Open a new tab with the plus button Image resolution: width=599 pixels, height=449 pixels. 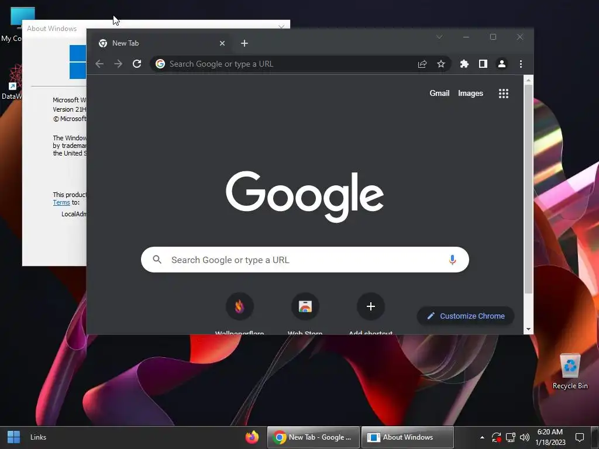coord(245,43)
